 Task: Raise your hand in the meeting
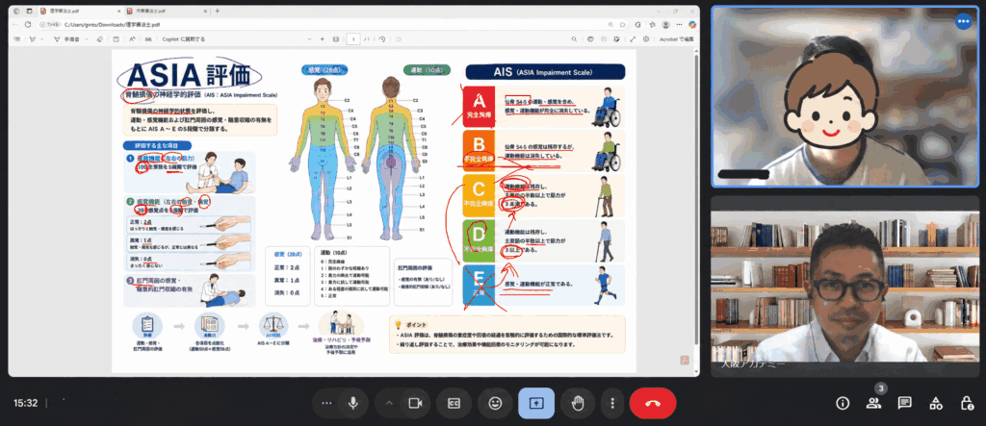tap(578, 403)
